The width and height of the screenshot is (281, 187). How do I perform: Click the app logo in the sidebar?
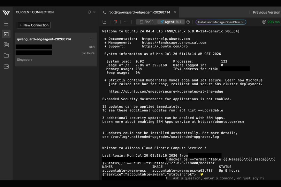point(6,13)
